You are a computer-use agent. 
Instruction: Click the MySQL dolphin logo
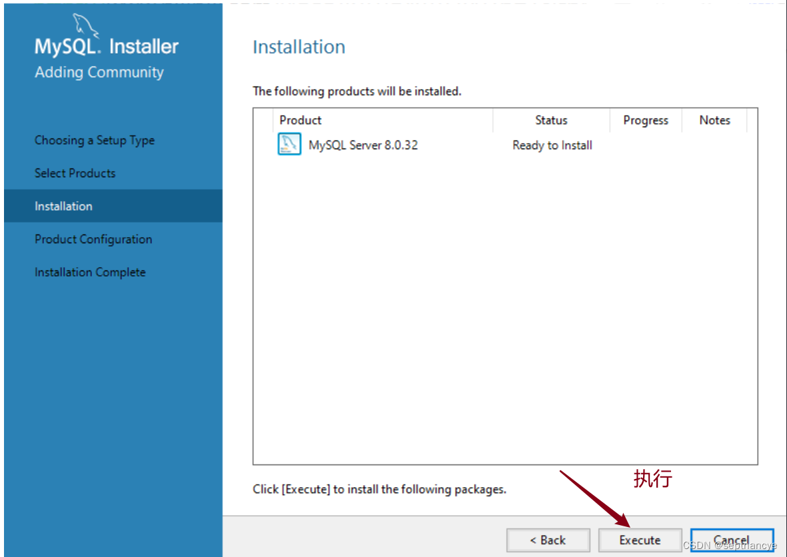click(85, 25)
